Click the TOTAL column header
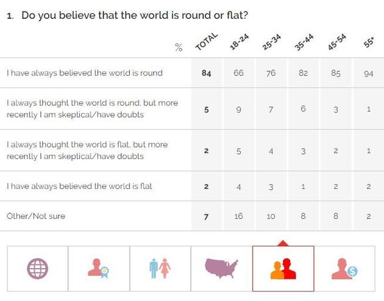 pos(206,43)
